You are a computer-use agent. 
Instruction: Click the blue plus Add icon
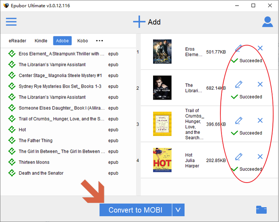tap(139, 22)
